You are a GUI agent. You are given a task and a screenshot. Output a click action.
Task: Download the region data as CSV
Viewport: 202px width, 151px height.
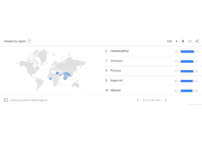[x=183, y=41]
